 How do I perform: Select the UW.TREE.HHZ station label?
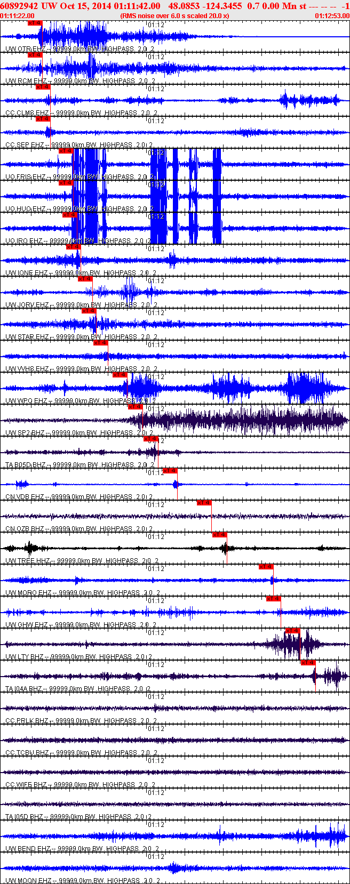(27, 561)
